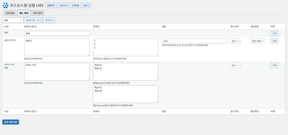The image size is (288, 135).
Task: Click the Cosmosfarm blue logo icon
Action: pos(5,5)
